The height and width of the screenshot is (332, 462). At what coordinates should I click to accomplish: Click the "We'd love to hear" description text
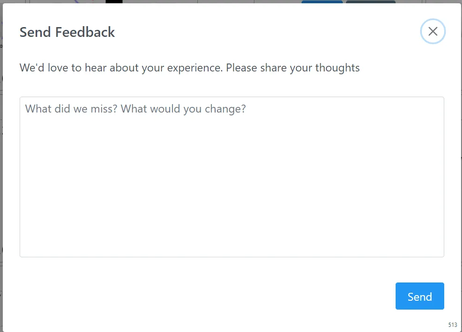click(189, 68)
